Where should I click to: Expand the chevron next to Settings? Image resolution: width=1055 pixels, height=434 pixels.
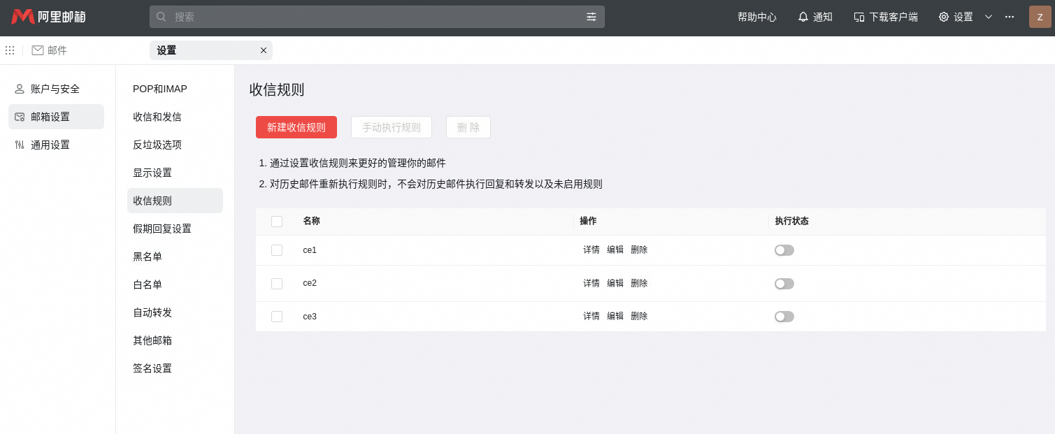click(989, 17)
